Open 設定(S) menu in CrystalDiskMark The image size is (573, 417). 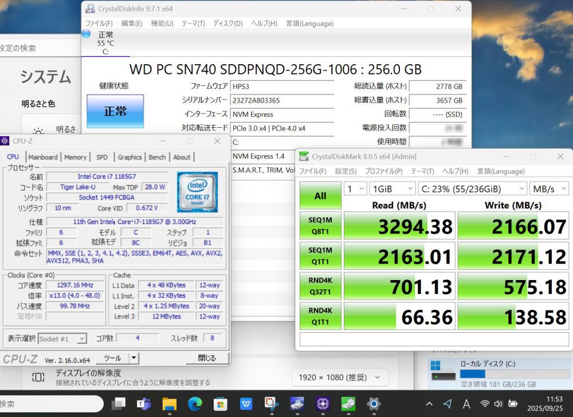click(346, 171)
